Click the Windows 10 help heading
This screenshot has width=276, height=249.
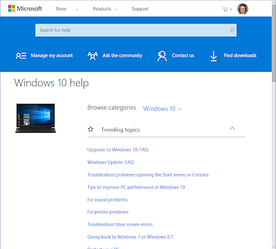(52, 83)
